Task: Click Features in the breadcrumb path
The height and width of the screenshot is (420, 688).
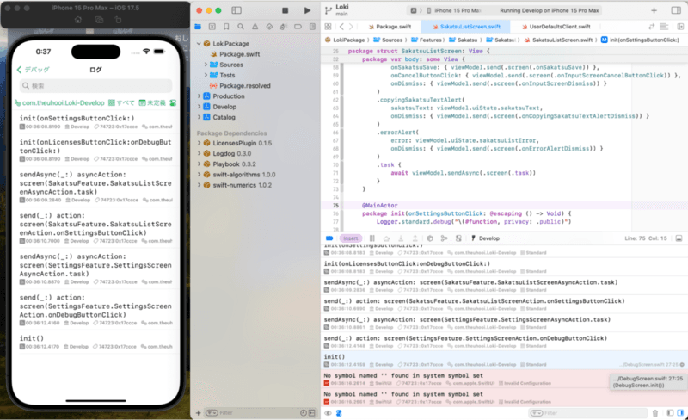Action: coord(427,40)
